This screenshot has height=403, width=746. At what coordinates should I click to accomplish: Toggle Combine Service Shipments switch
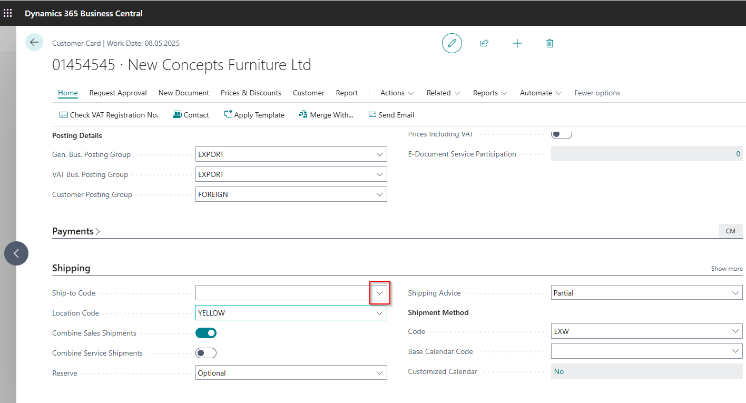(x=206, y=353)
